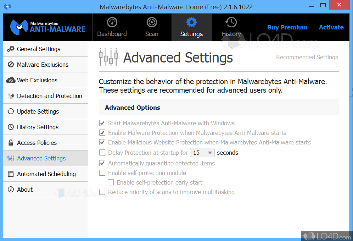Open the About section
Viewport: 353px width, 241px height.
click(45, 190)
